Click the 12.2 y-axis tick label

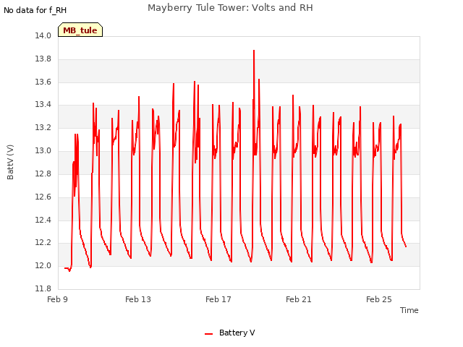click(43, 243)
